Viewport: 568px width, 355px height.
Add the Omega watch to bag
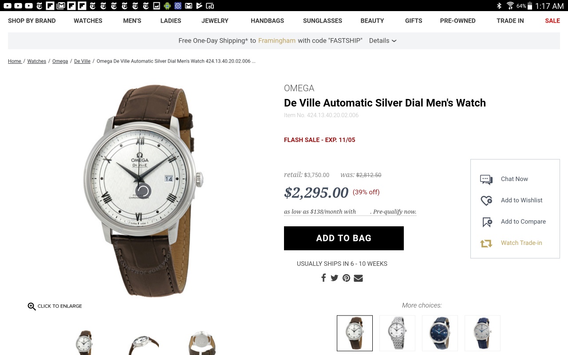344,238
